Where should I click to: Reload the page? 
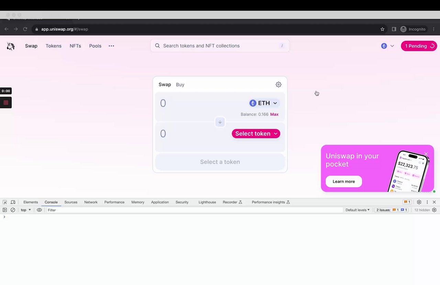click(x=25, y=29)
